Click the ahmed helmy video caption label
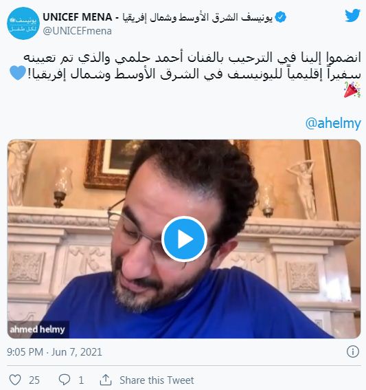 (x=38, y=329)
